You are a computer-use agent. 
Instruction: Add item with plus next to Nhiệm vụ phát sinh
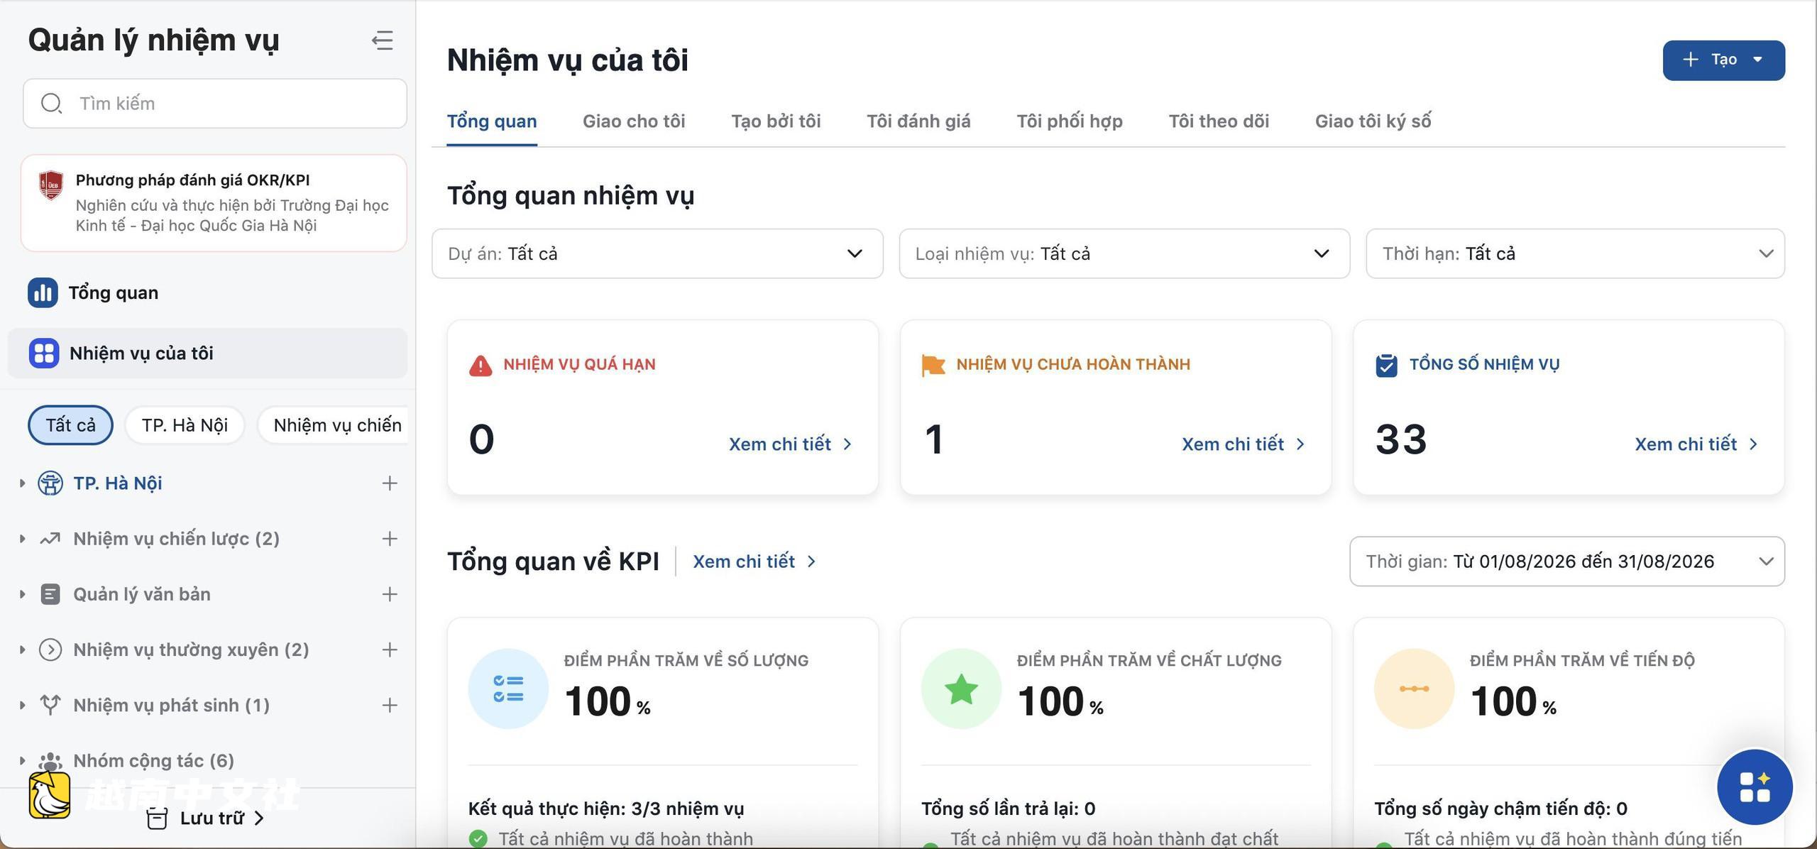point(390,705)
